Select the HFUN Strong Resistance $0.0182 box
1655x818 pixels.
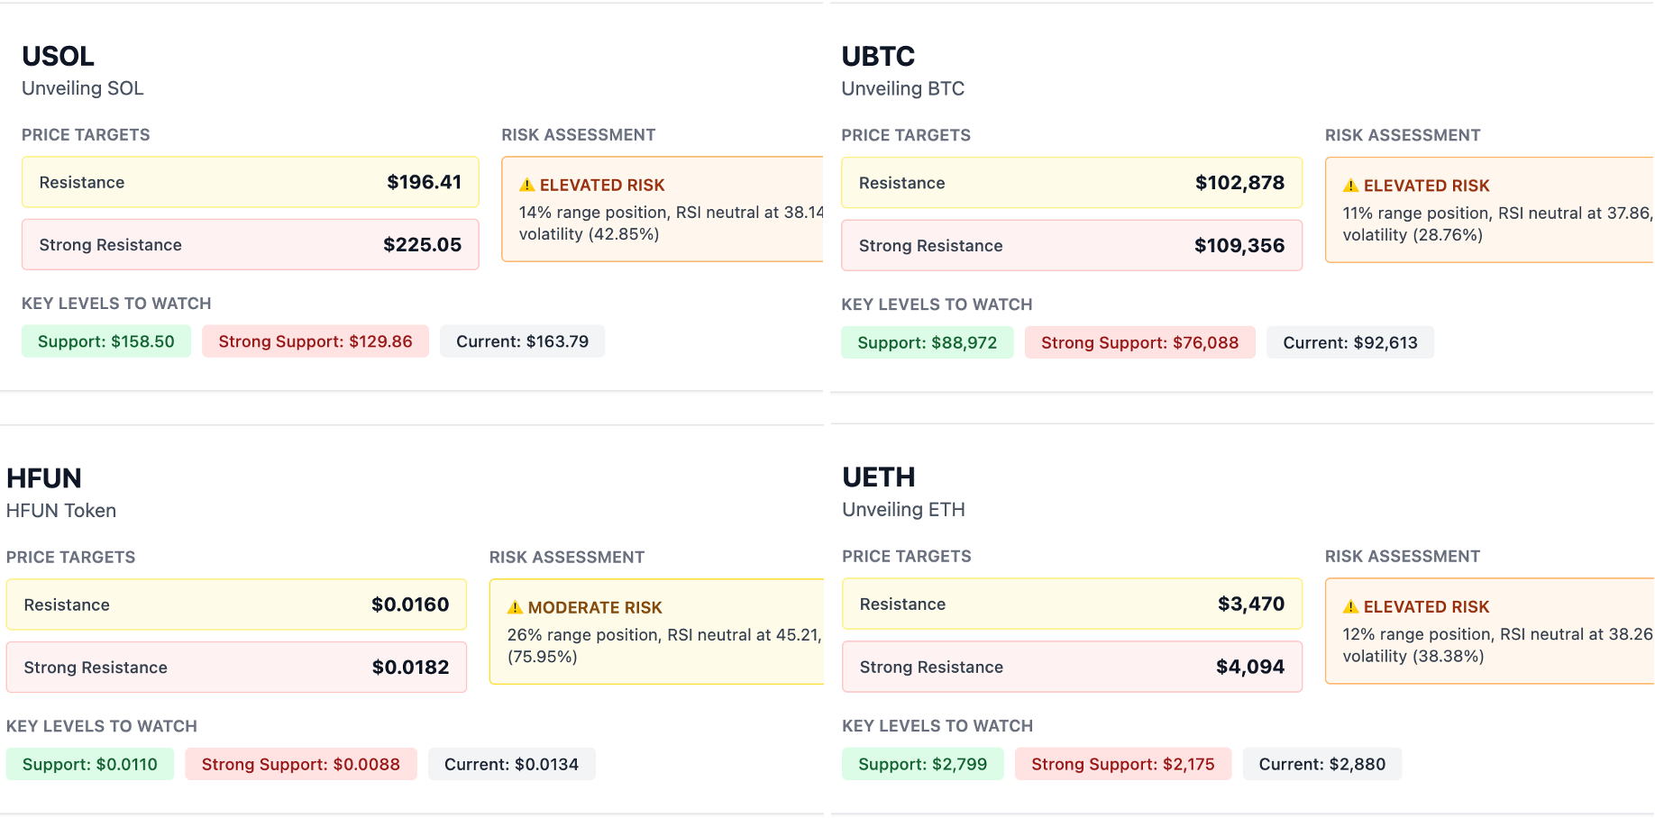[236, 667]
